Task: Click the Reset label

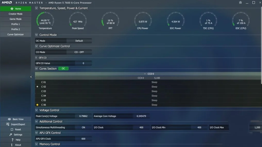Action: (18, 130)
